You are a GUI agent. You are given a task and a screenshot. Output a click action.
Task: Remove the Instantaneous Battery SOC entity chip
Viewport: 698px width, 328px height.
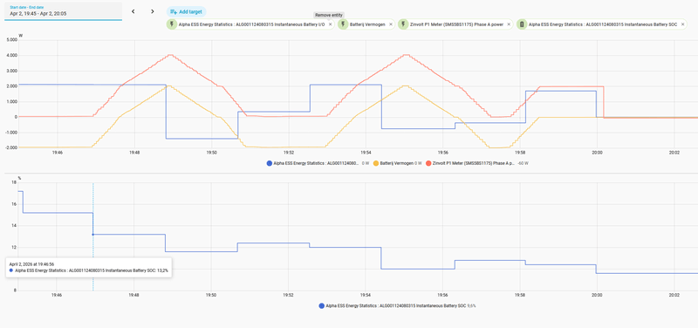pyautogui.click(x=682, y=24)
